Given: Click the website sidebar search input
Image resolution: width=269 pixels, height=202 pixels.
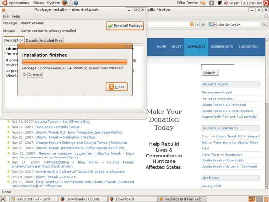Looking at the screenshot, I should pos(217,67).
